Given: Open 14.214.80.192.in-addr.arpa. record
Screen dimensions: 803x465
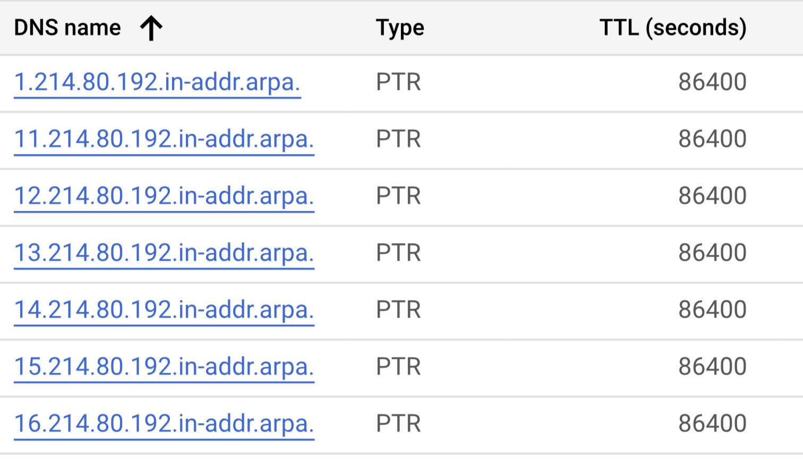Looking at the screenshot, I should [164, 309].
